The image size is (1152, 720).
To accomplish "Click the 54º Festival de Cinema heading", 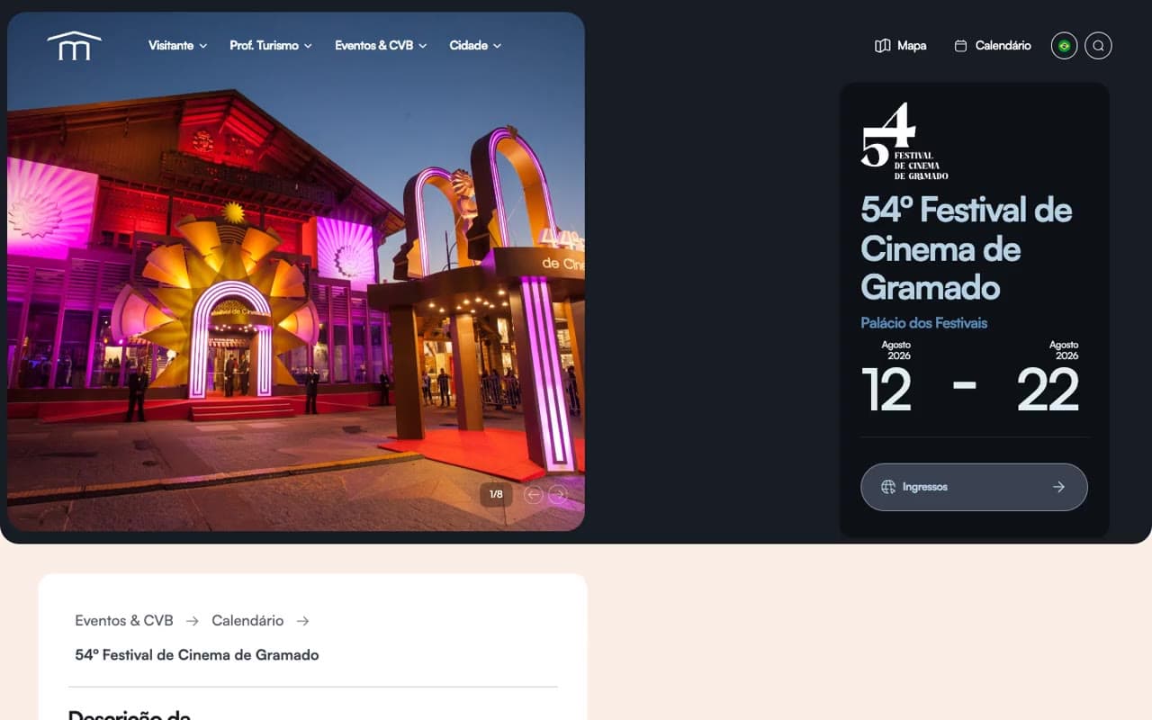I will tap(967, 248).
